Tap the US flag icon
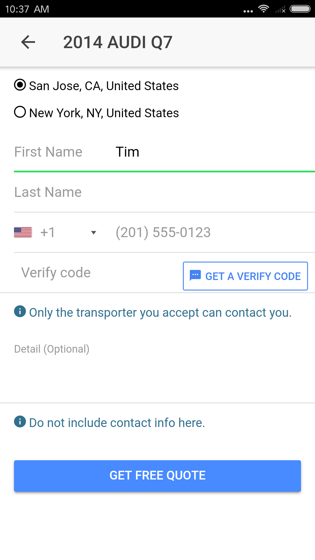The height and width of the screenshot is (560, 315). coord(23,232)
